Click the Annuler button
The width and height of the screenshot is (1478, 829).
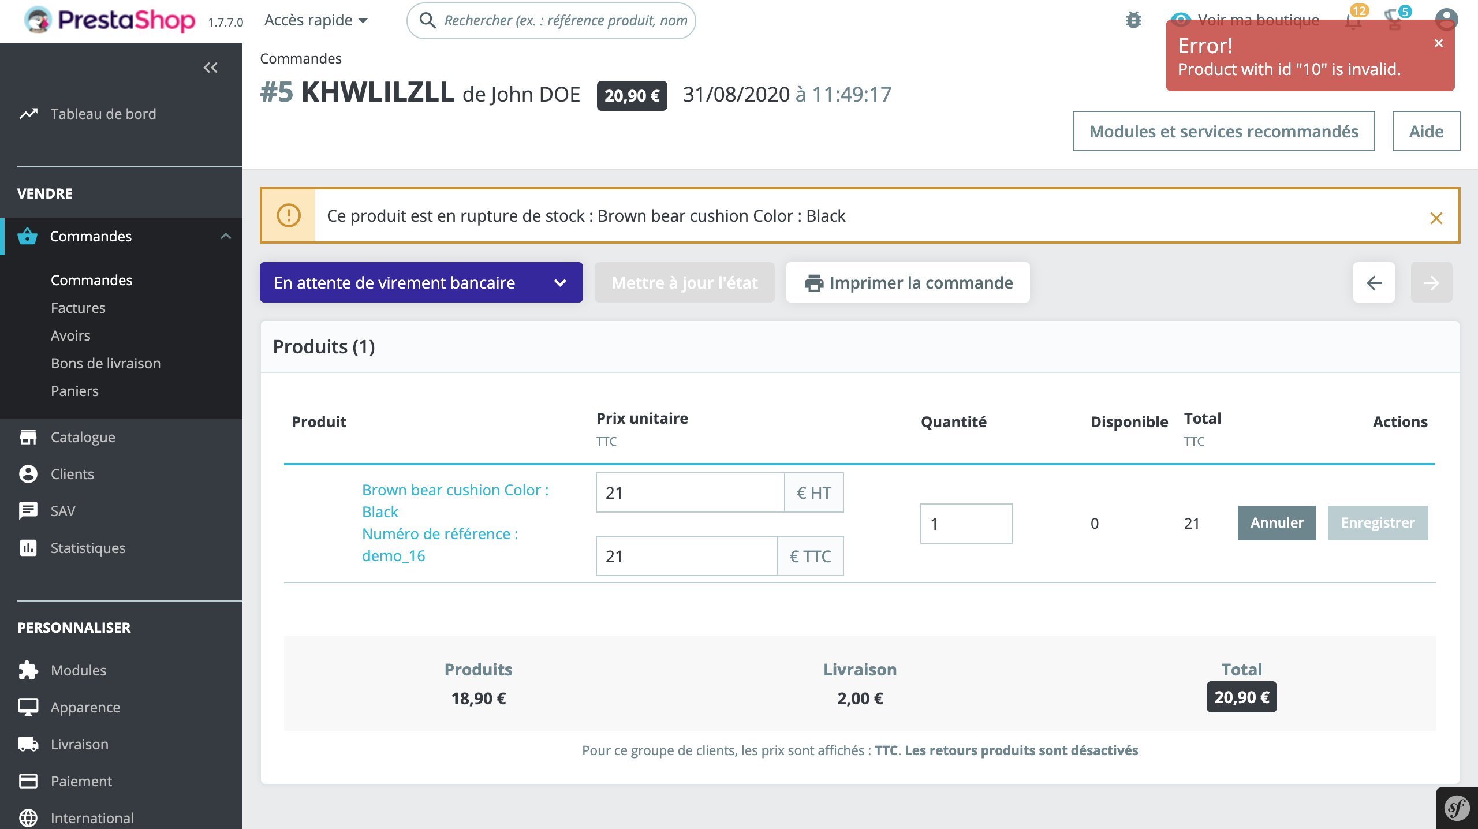coord(1277,522)
